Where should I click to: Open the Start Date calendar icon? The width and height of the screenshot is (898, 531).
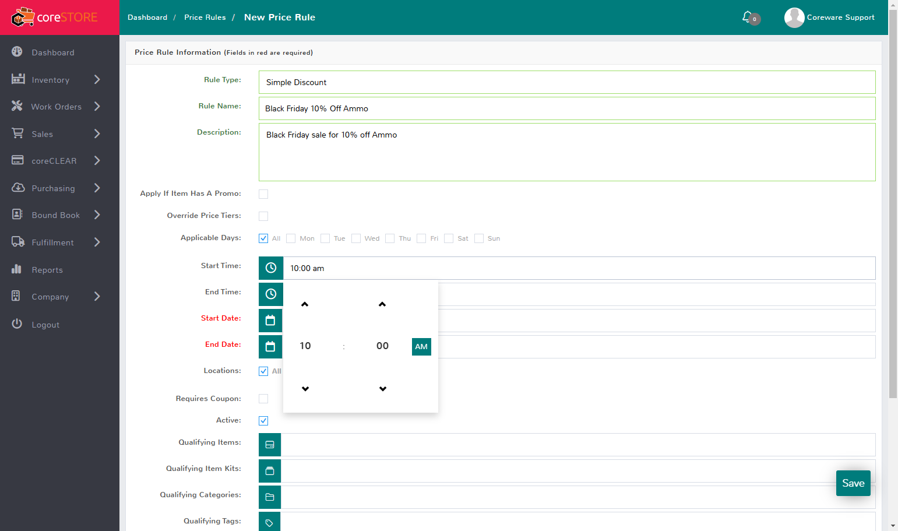270,321
